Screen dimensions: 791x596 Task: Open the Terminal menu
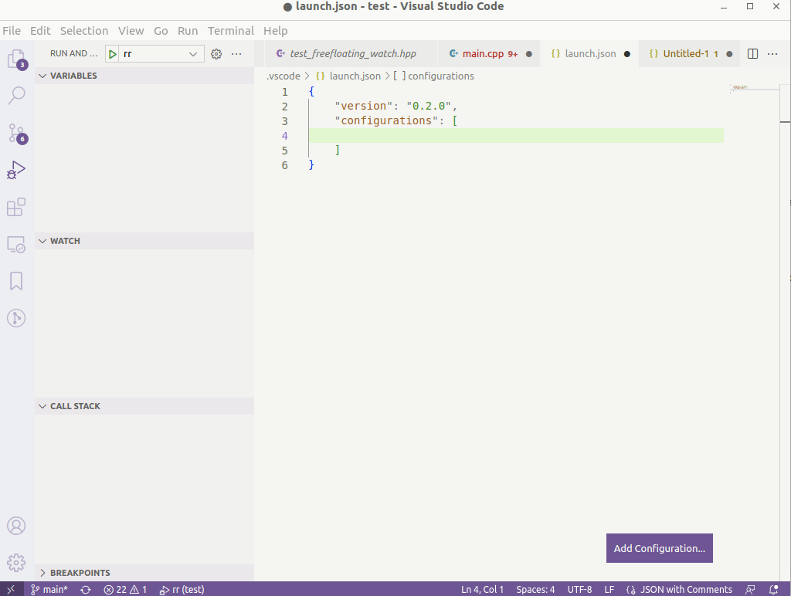click(x=230, y=31)
